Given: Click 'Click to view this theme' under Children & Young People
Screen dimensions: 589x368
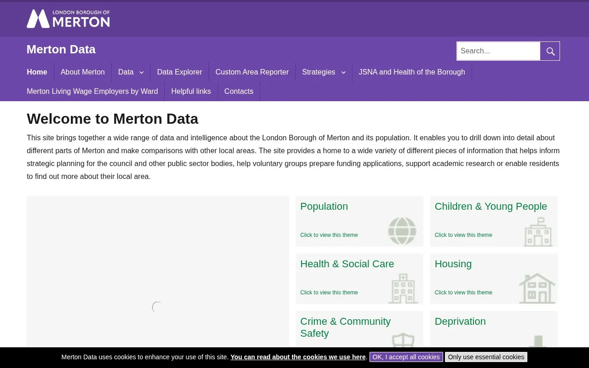Looking at the screenshot, I should click(x=463, y=235).
